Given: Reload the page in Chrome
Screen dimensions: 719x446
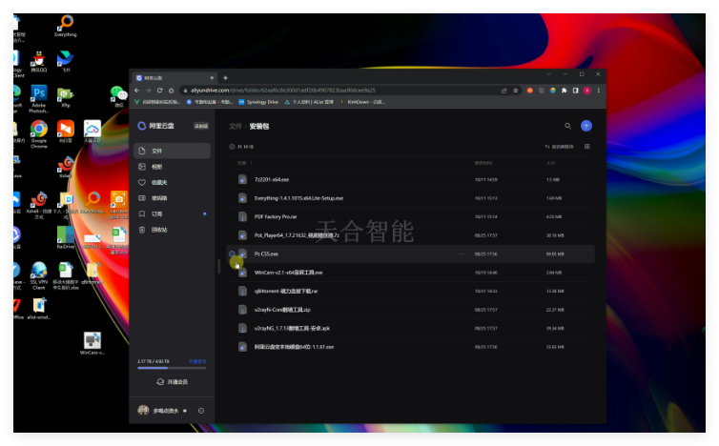Looking at the screenshot, I should click(159, 91).
